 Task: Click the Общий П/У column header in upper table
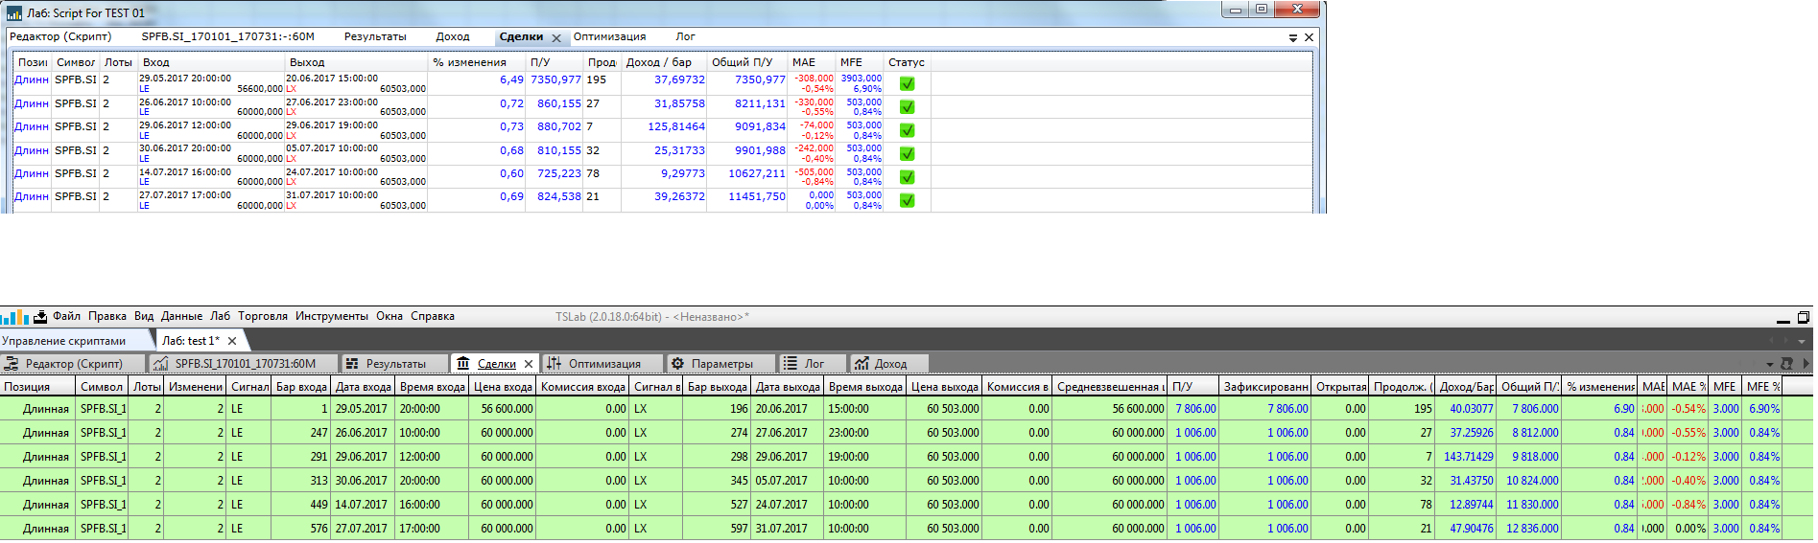(742, 62)
